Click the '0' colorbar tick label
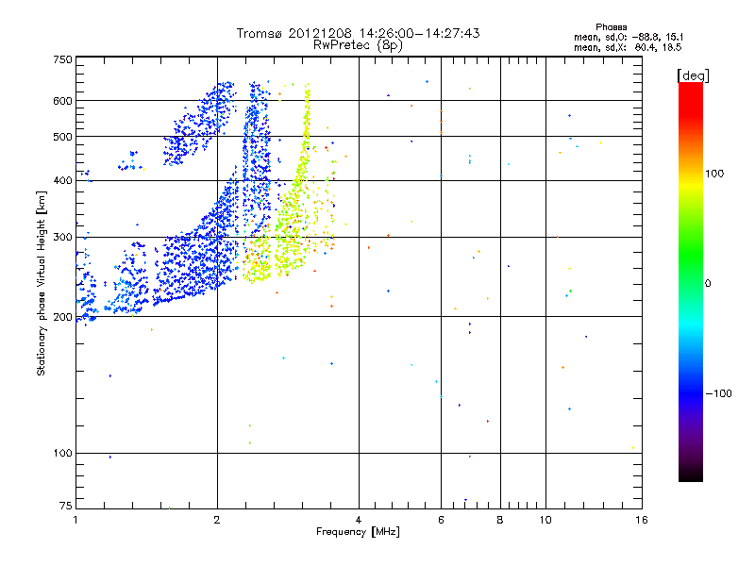Viewport: 755px width, 566px height. click(x=708, y=284)
